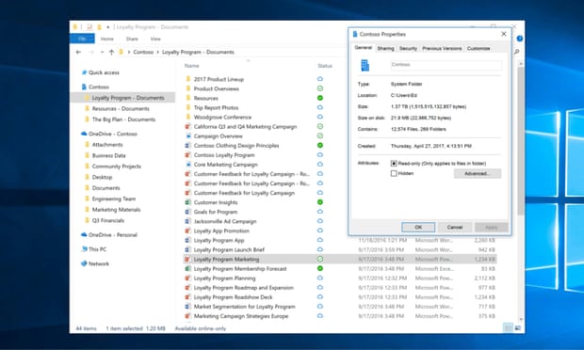The height and width of the screenshot is (350, 584).
Task: Select the Loyalty Program Launch Brief file
Action: click(229, 249)
